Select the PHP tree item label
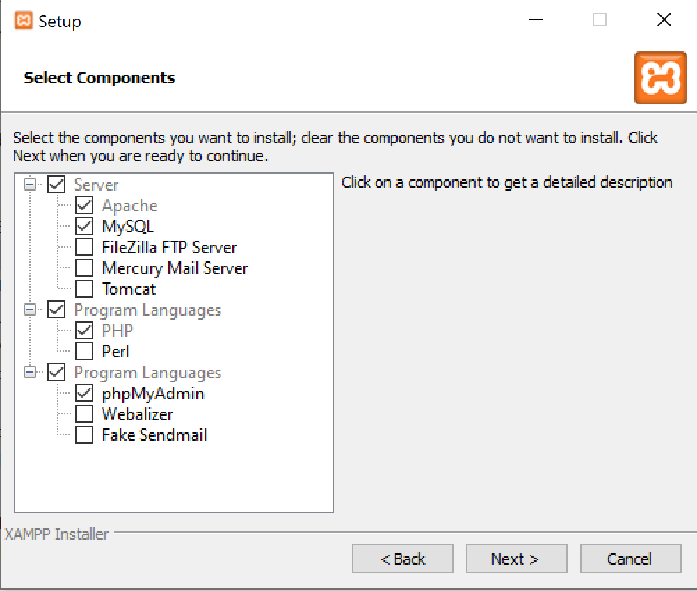The height and width of the screenshot is (591, 697). point(117,331)
